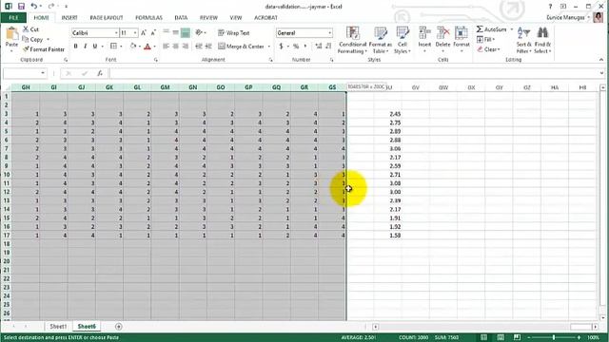Image resolution: width=609 pixels, height=342 pixels.
Task: Add a new sheet with plus icon
Action: (x=118, y=327)
